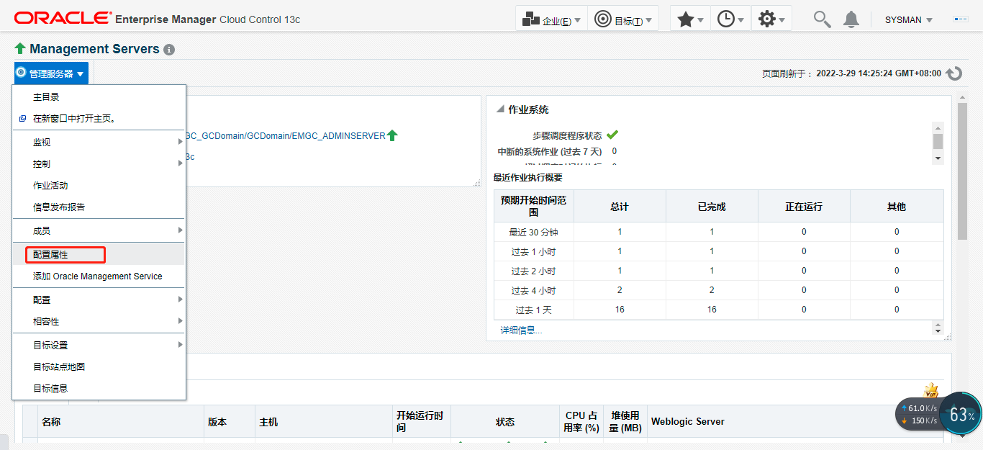This screenshot has height=450, width=983.
Task: Open the Setup gear menu
Action: [771, 19]
